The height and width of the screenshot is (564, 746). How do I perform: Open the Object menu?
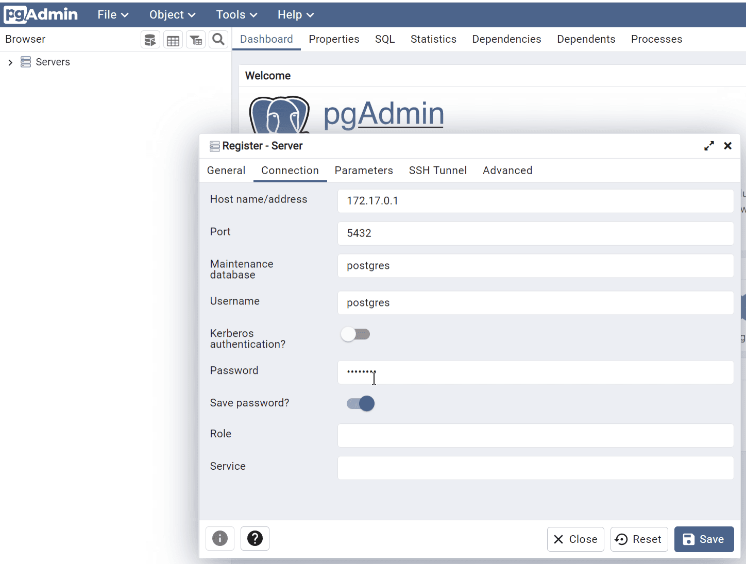172,15
